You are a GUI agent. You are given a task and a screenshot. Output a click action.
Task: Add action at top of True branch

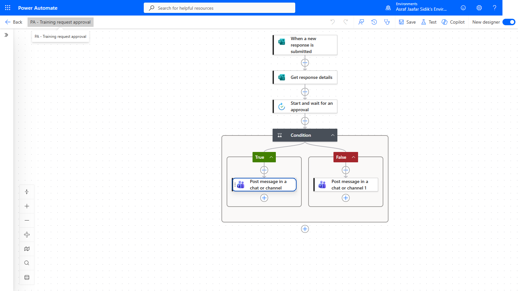click(264, 170)
